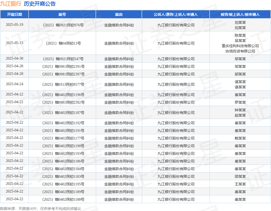Click 九江银行股份有限公司 in the 1188号 row
The image size is (271, 211).
pyautogui.click(x=176, y=199)
